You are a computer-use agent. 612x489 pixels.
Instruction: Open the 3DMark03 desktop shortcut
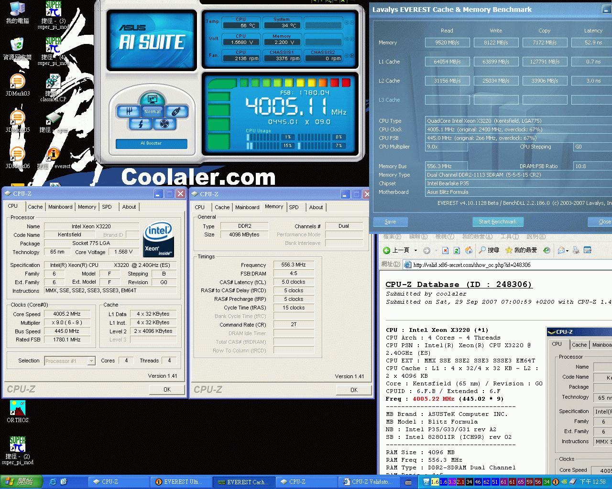pyautogui.click(x=17, y=85)
